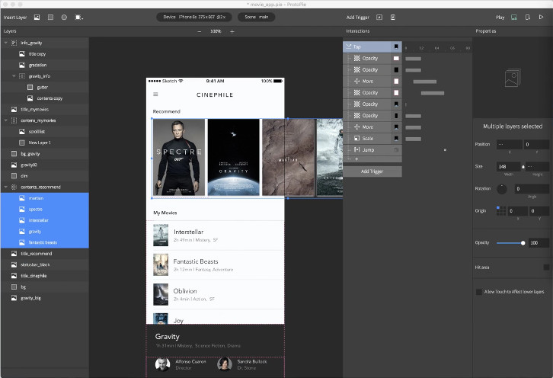
Task: Zoom out canvas with minus button
Action: coord(200,31)
